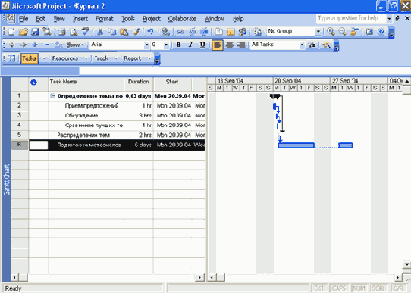Undo the last action
This screenshot has height=293, width=411.
pyautogui.click(x=150, y=32)
